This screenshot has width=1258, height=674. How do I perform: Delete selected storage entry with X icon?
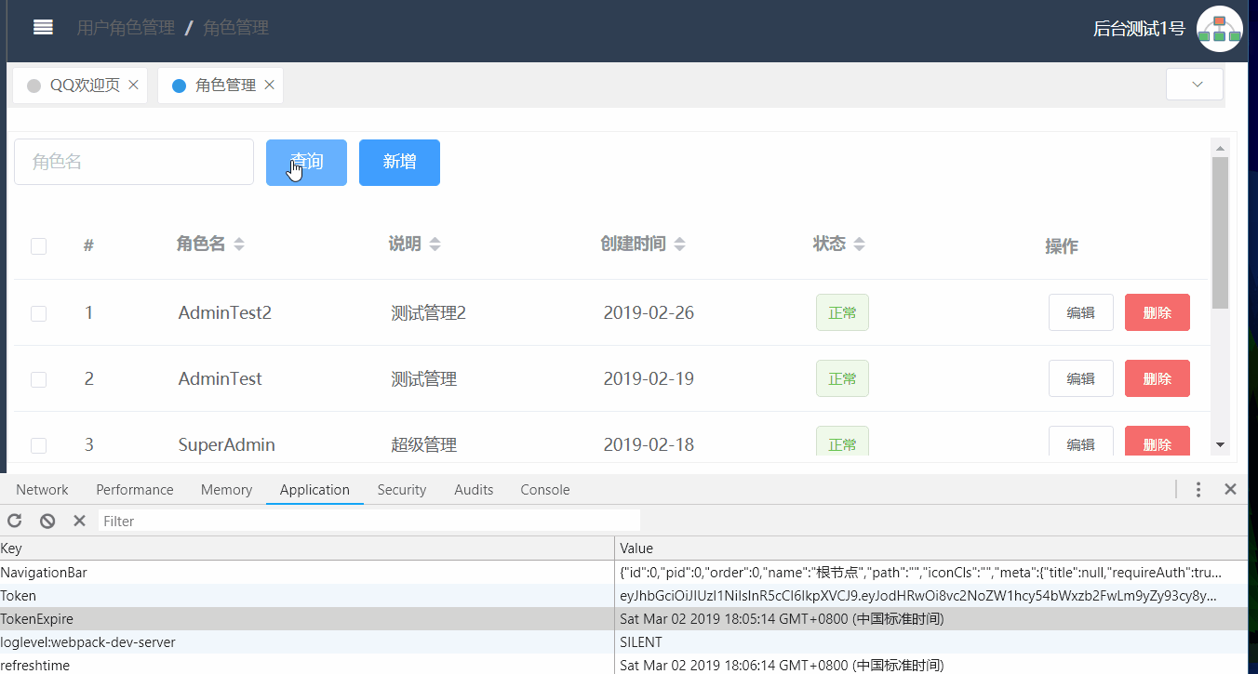79,521
